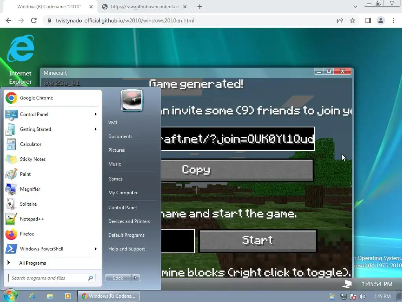Viewport: 402px width, 302px height.
Task: Expand Getting Started submenu arrow
Action: 96,129
